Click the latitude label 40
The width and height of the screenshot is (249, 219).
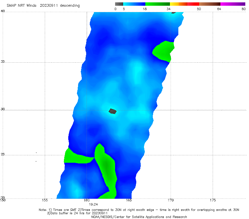(x=3, y=11)
